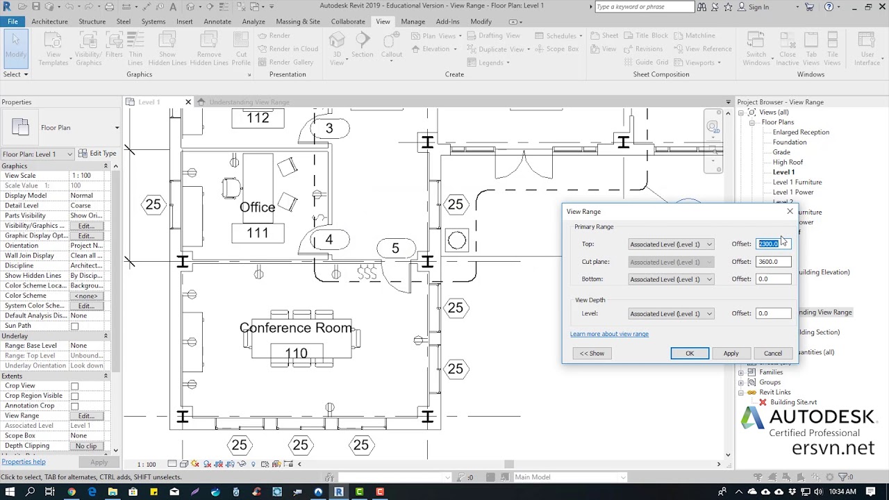Expand the Families tree node
The width and height of the screenshot is (889, 500).
click(x=741, y=372)
